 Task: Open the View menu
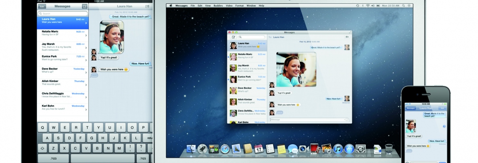pos(208,5)
